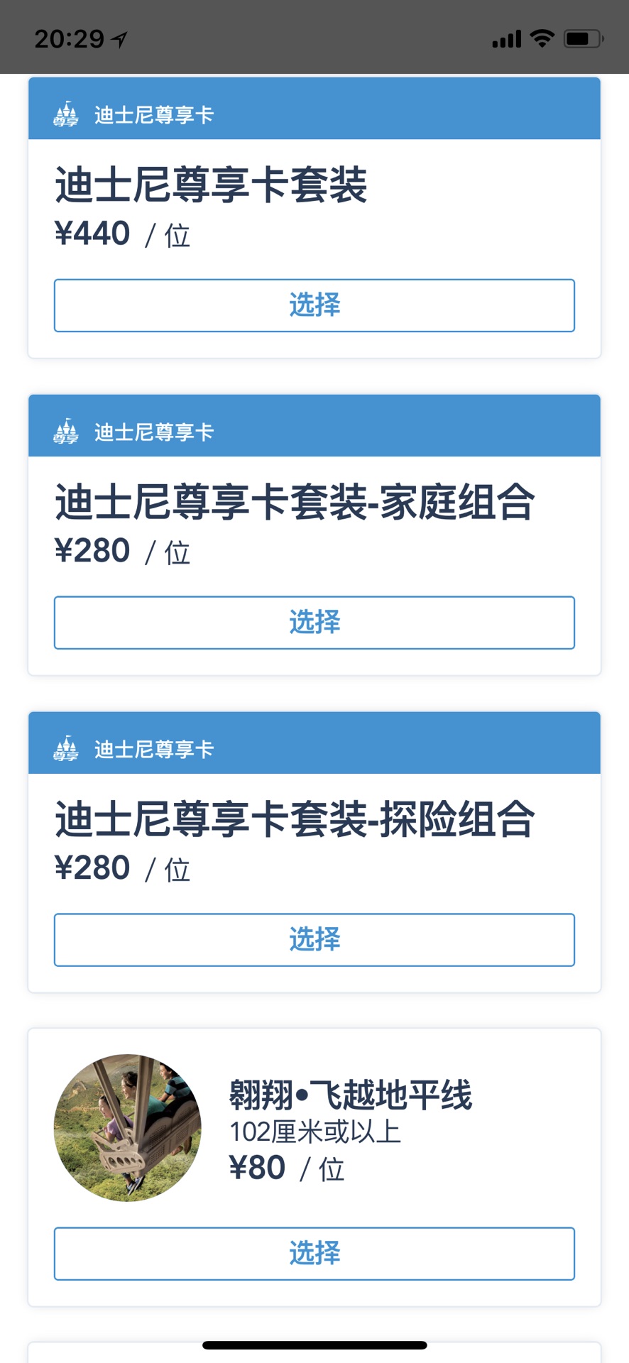The width and height of the screenshot is (629, 1363).
Task: Tap the 迪士尼尊享卡套装-探险组合 title
Action: [295, 820]
